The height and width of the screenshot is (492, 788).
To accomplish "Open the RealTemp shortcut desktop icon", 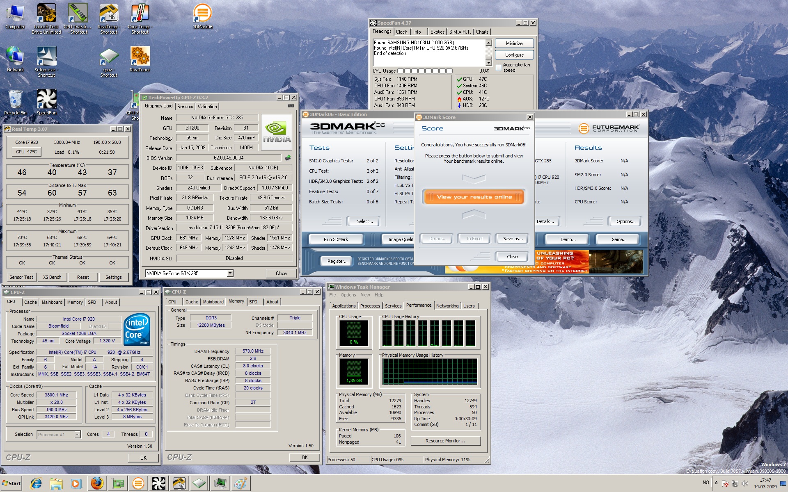I will (x=109, y=18).
